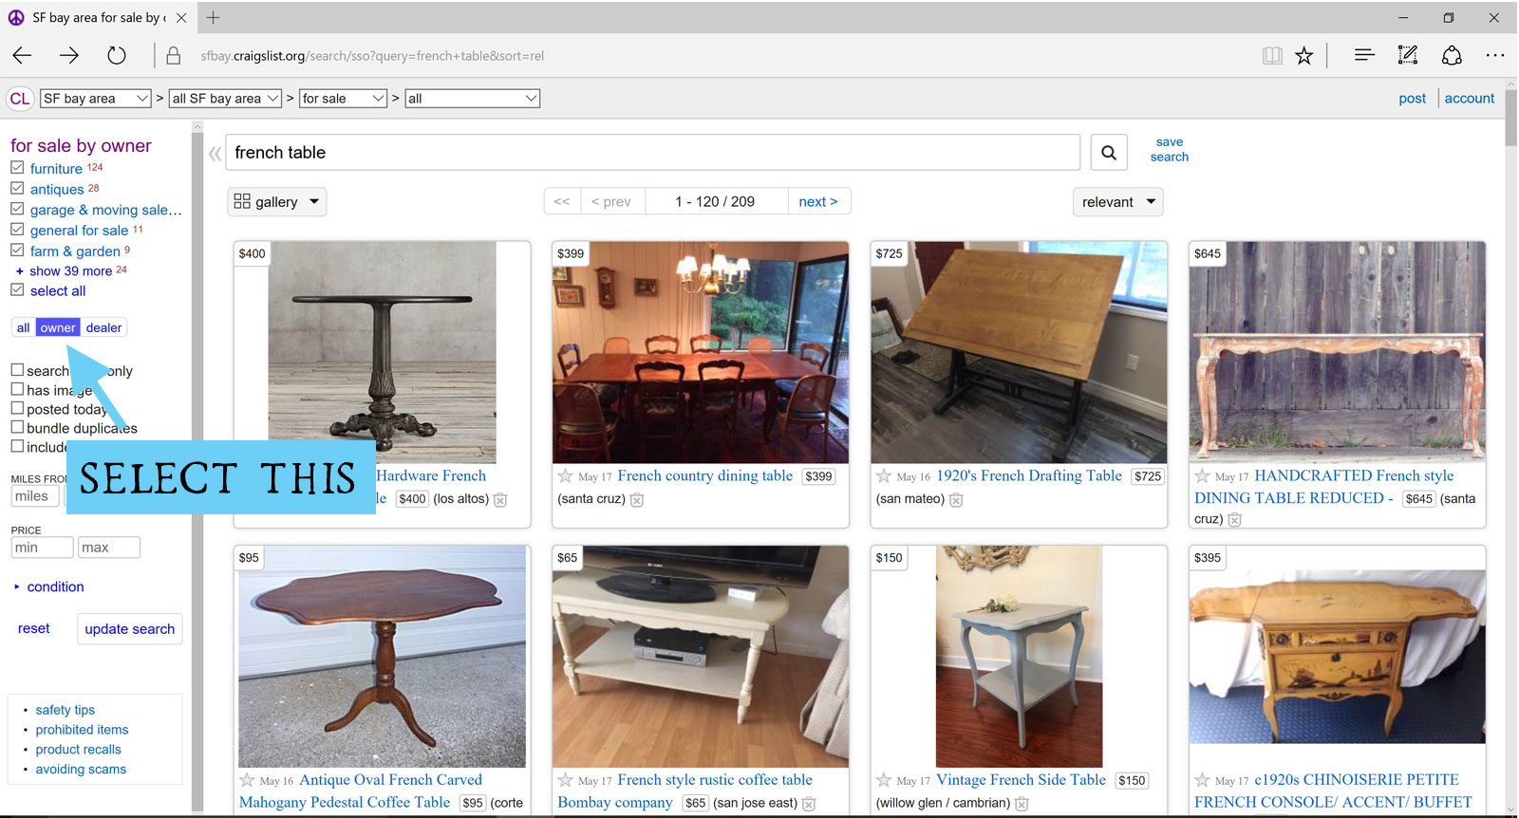
Task: Select the all sellers tab
Action: click(x=23, y=328)
